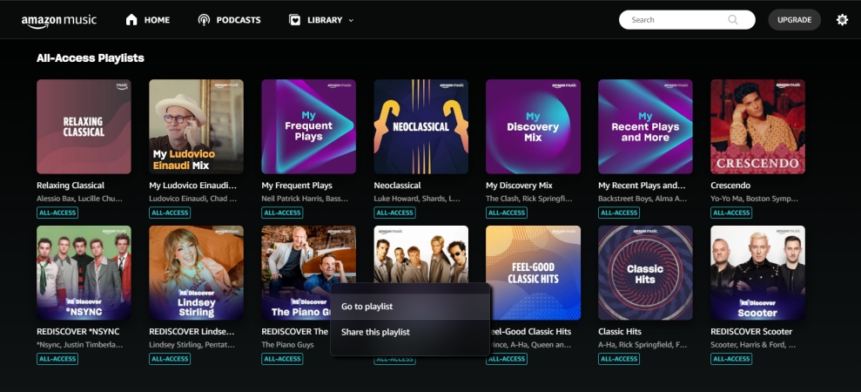The image size is (861, 392).
Task: Click ALL-ACCESS badge under Relaxing Classical
Action: (57, 213)
